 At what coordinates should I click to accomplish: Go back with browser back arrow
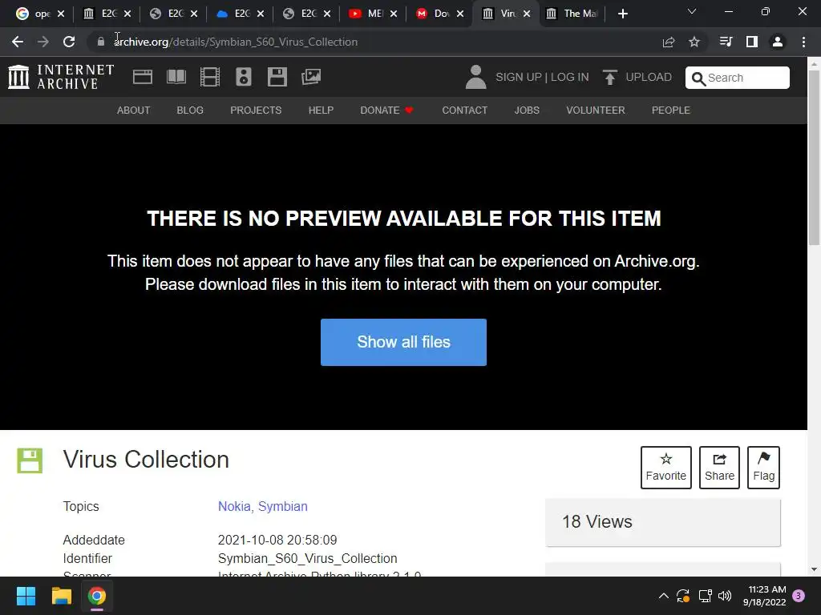[x=18, y=42]
